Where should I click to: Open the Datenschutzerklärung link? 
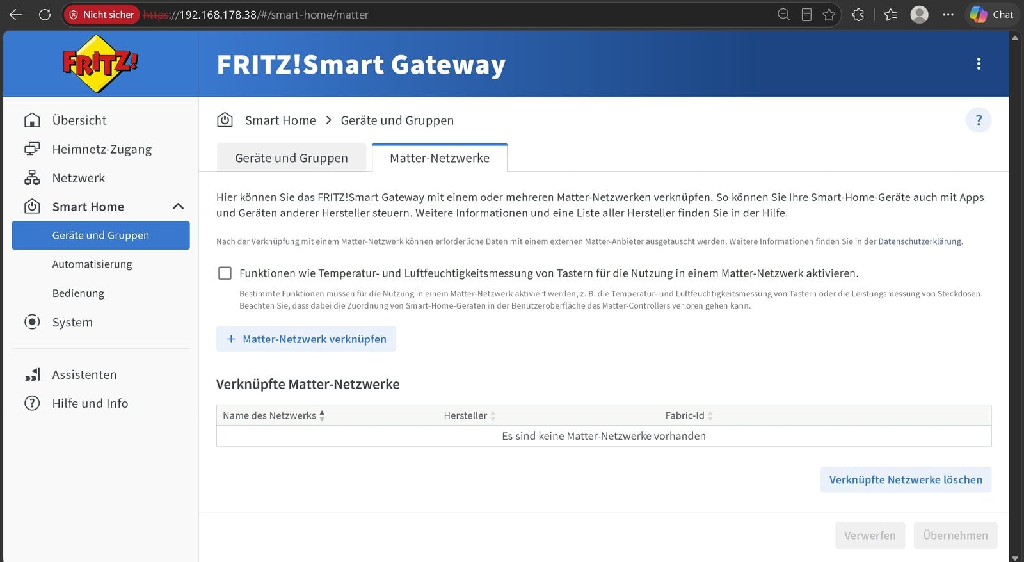[920, 241]
